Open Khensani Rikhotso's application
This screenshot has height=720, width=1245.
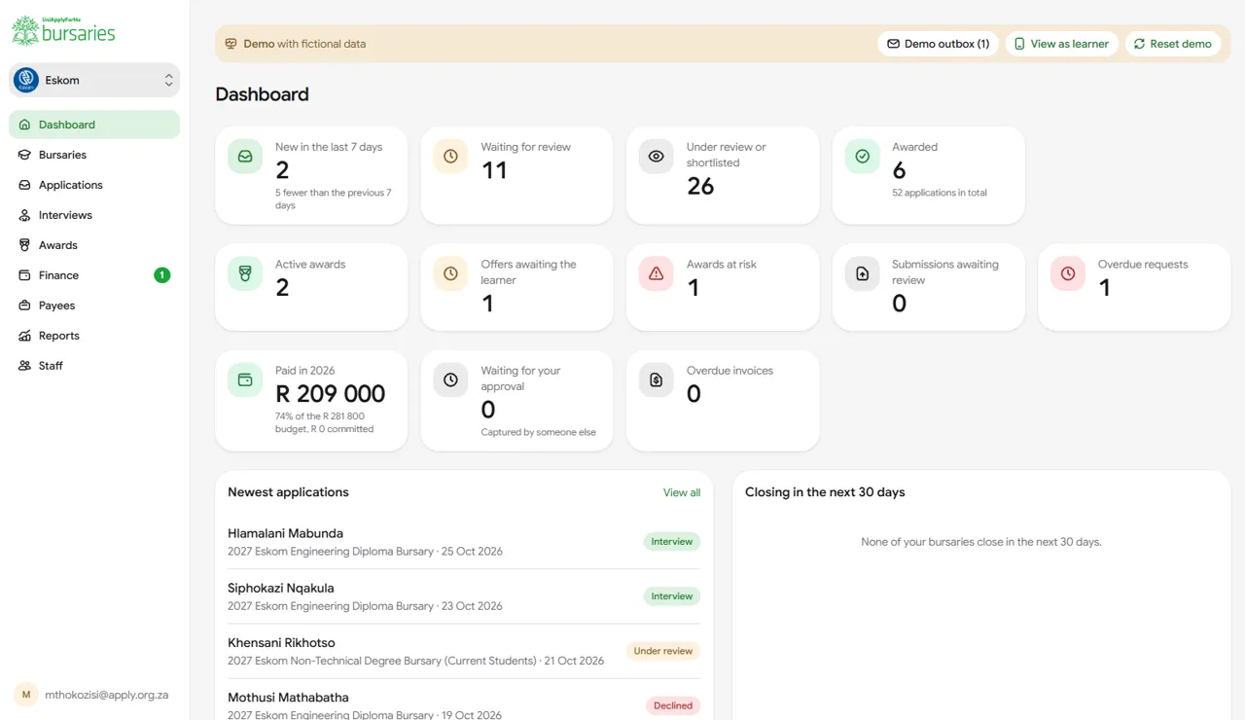[464, 651]
